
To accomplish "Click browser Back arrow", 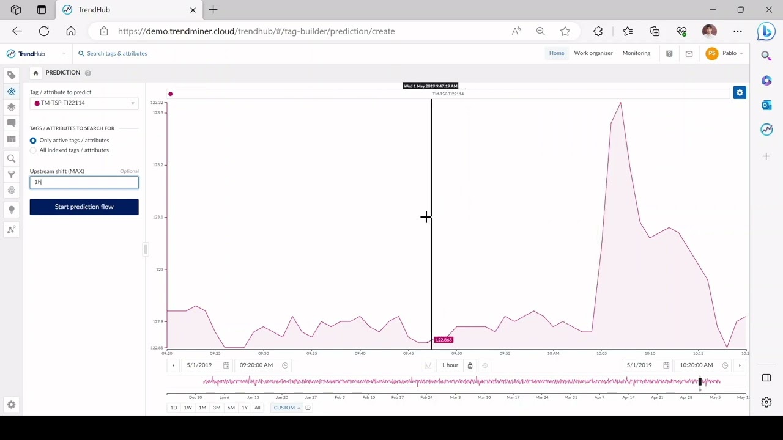I will pos(17,31).
